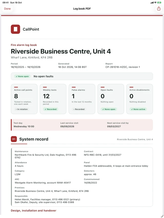
Task: Click 'Sam Okafor, Deputy' contact line
Action: coord(44,202)
